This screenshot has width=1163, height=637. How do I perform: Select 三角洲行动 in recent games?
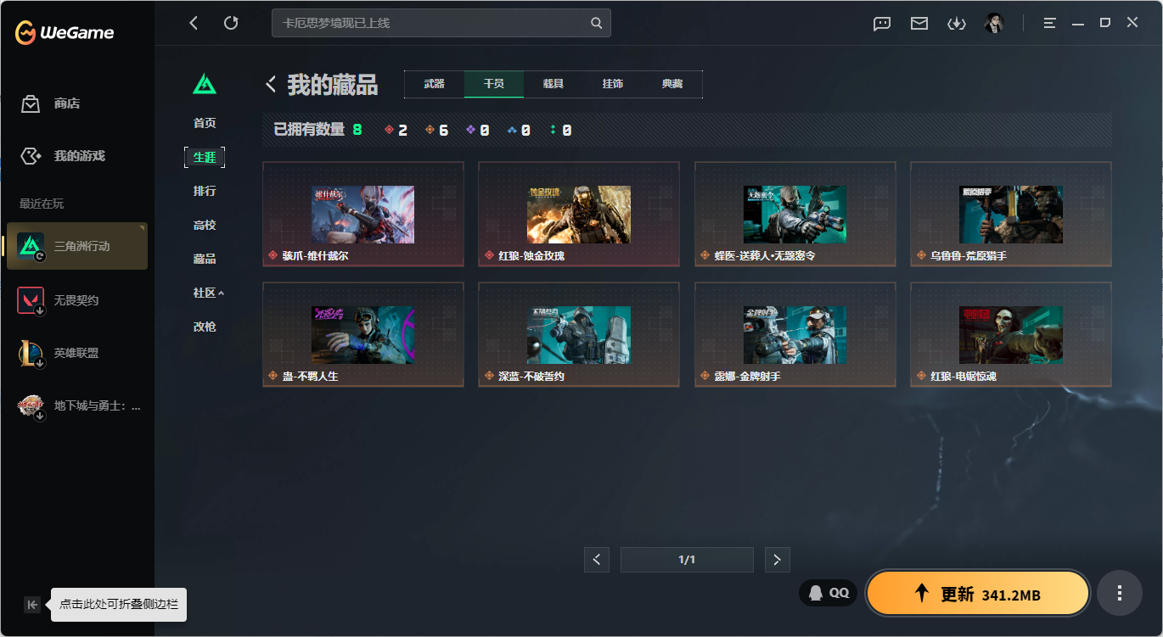pyautogui.click(x=77, y=246)
